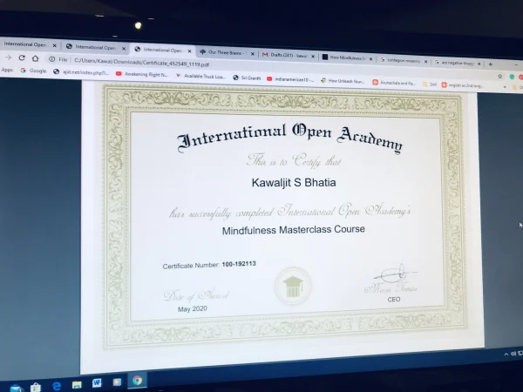Click the Mindfulness Masterclass Course text
Viewport: 523px width, 392px height.
(294, 230)
